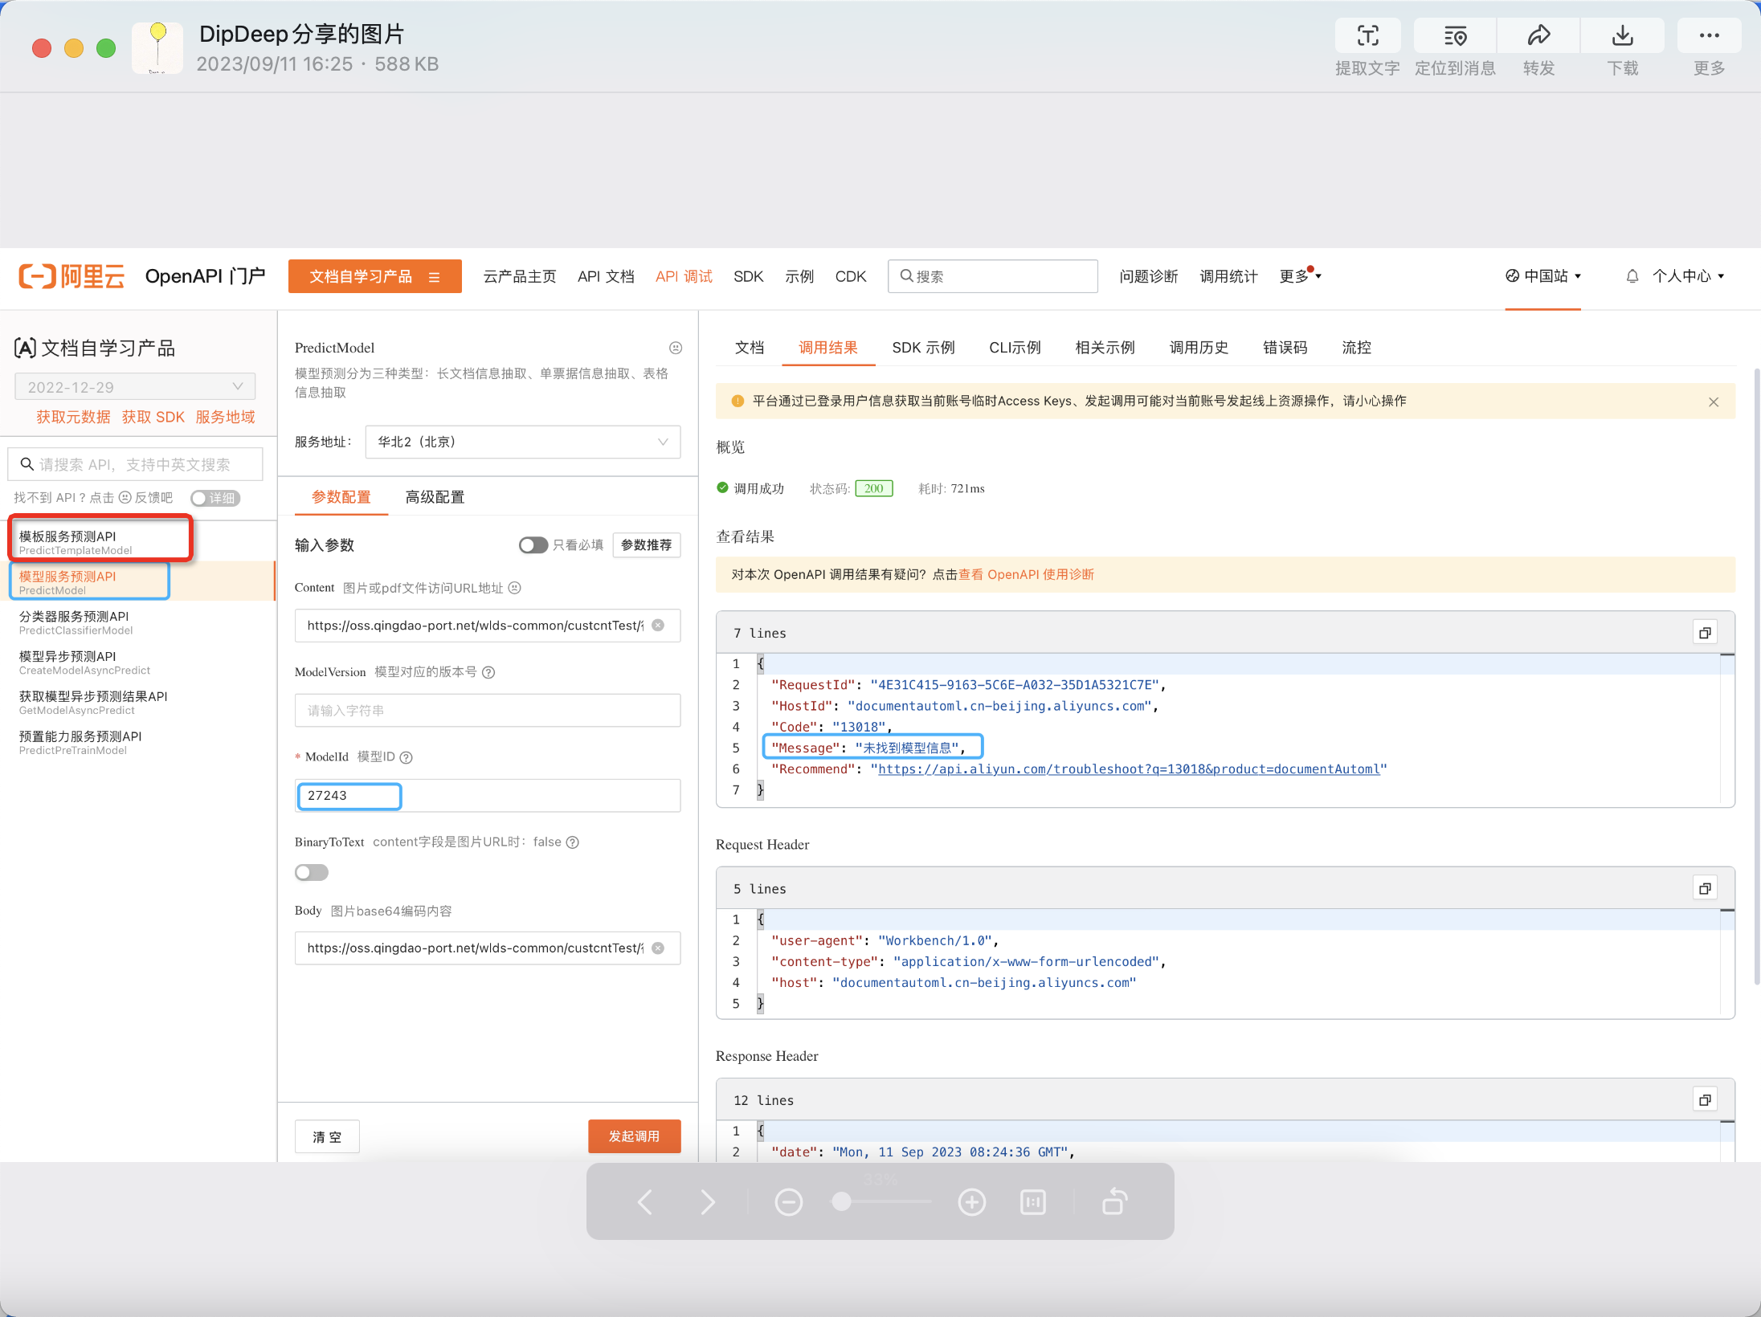This screenshot has height=1317, width=1761.
Task: Click the 服务地域 link
Action: pyautogui.click(x=225, y=417)
